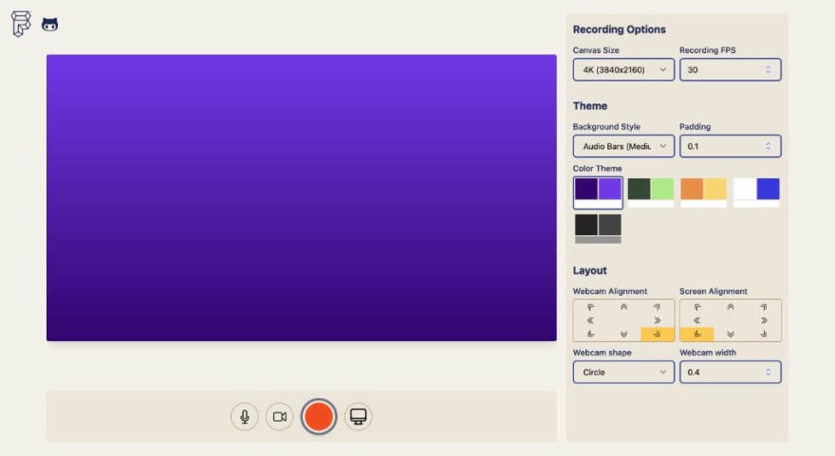This screenshot has height=456, width=835.
Task: Select the green color theme
Action: click(651, 192)
